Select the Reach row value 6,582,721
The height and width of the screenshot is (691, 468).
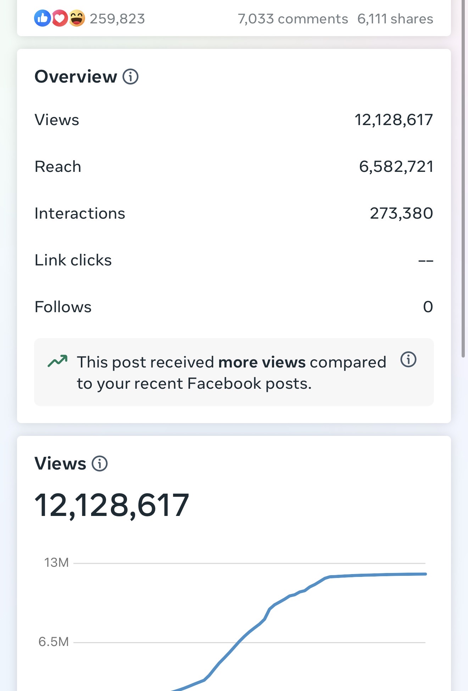pos(396,167)
